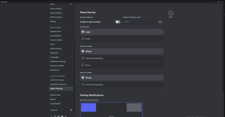The width and height of the screenshot is (225, 117).
Task: Open the keybind recorder keyboard icon
Action: click(x=160, y=22)
